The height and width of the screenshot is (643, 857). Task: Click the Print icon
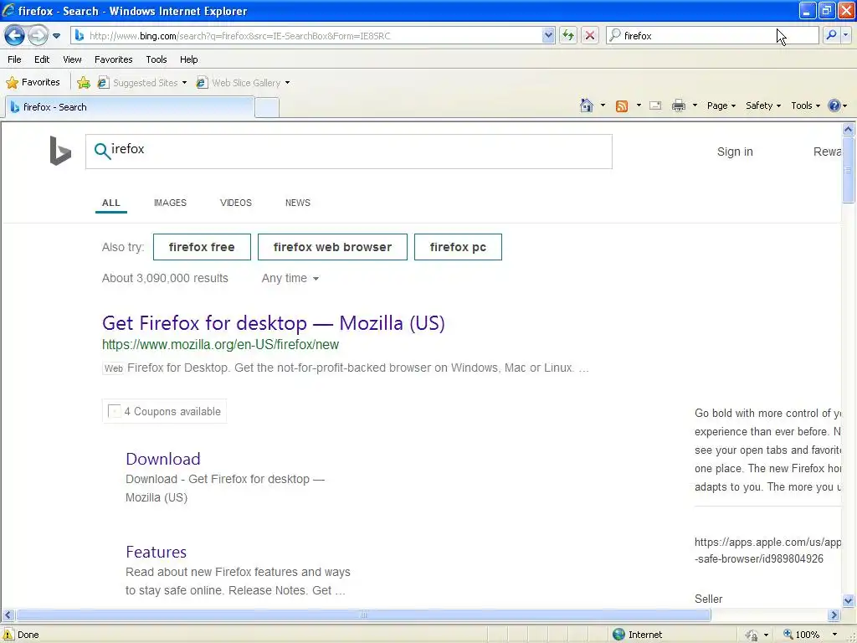678,105
